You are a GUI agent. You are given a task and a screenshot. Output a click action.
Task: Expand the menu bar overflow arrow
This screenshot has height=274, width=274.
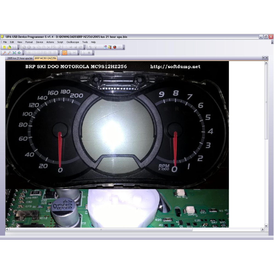(272, 43)
